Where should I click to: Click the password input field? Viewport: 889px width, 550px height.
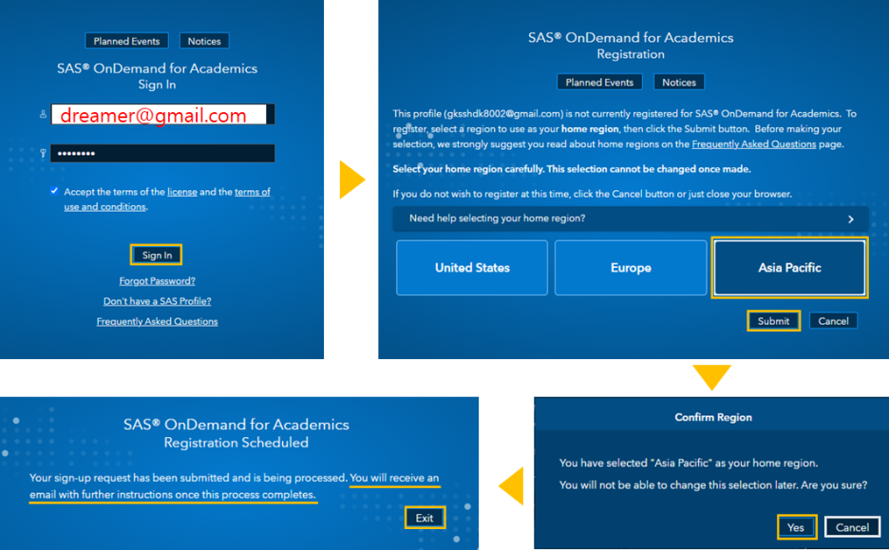coord(161,153)
